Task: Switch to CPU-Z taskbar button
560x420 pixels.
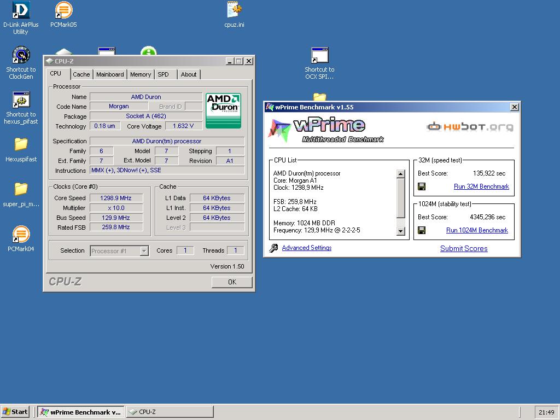Action: pos(170,412)
